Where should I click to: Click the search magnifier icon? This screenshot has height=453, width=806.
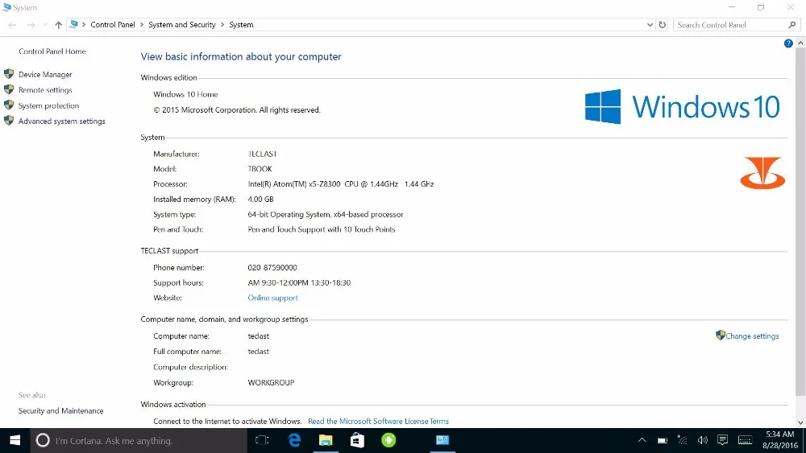pos(792,25)
